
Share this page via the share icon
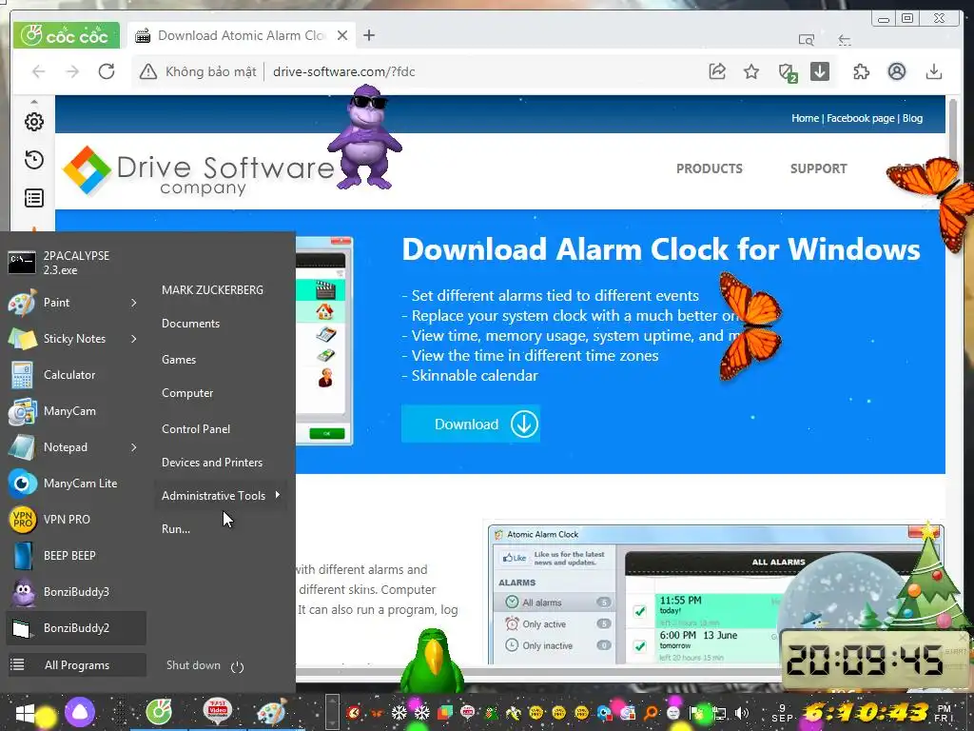pyautogui.click(x=717, y=71)
